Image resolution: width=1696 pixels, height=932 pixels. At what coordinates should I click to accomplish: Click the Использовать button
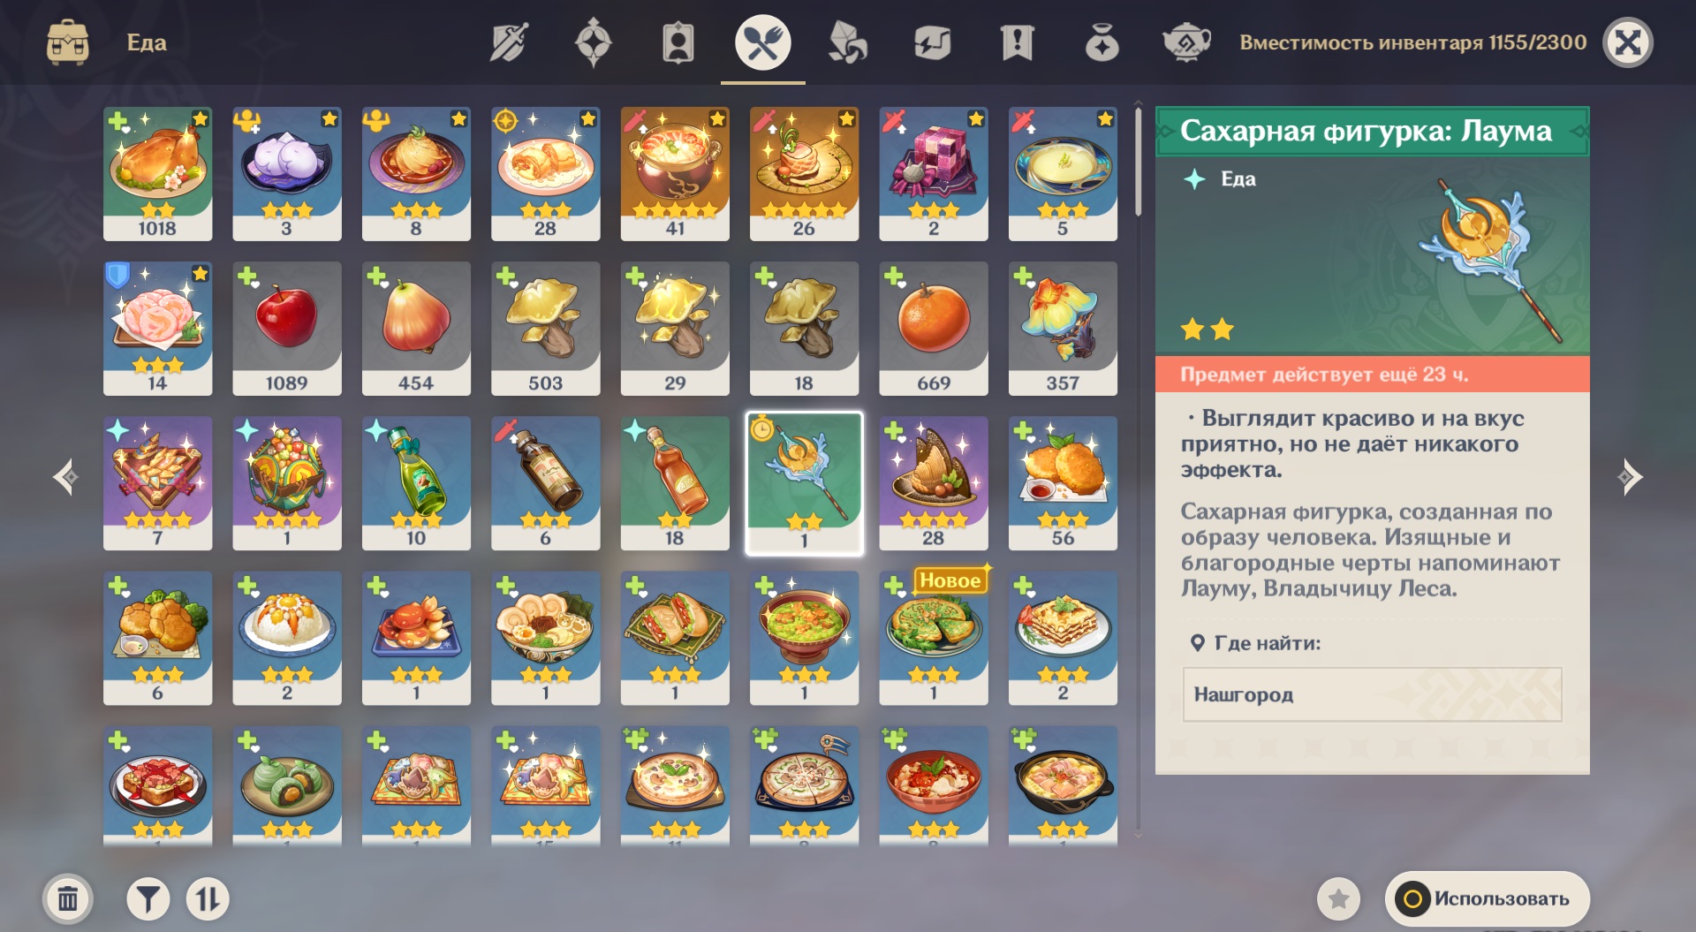tap(1487, 899)
